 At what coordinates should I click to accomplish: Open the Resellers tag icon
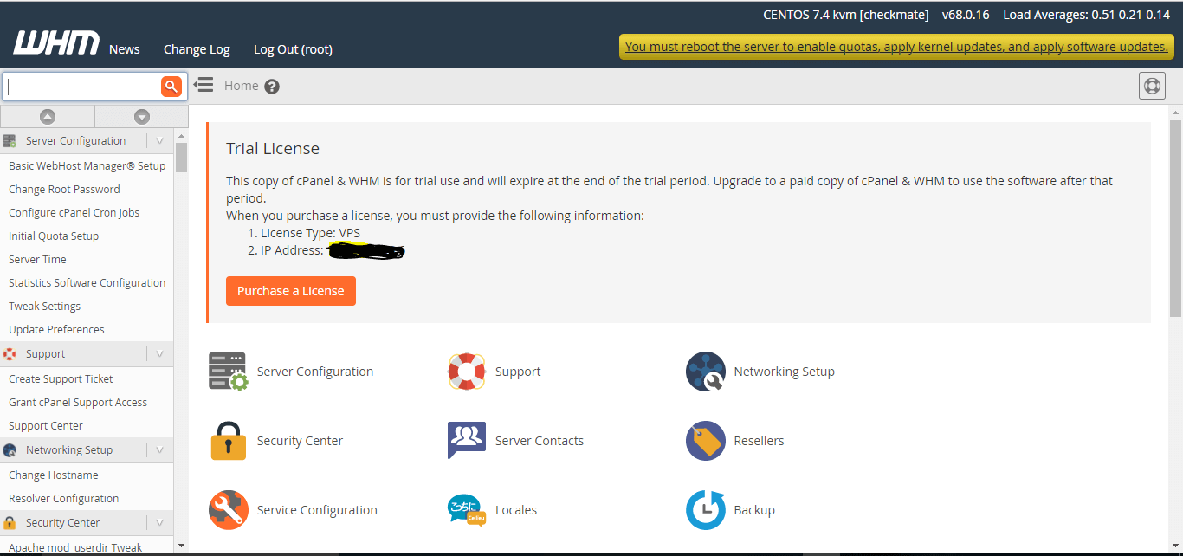[x=705, y=441]
